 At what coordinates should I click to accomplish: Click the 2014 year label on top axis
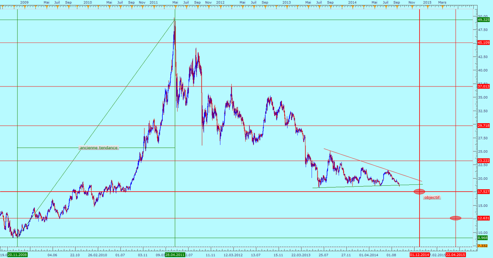pos(353,2)
